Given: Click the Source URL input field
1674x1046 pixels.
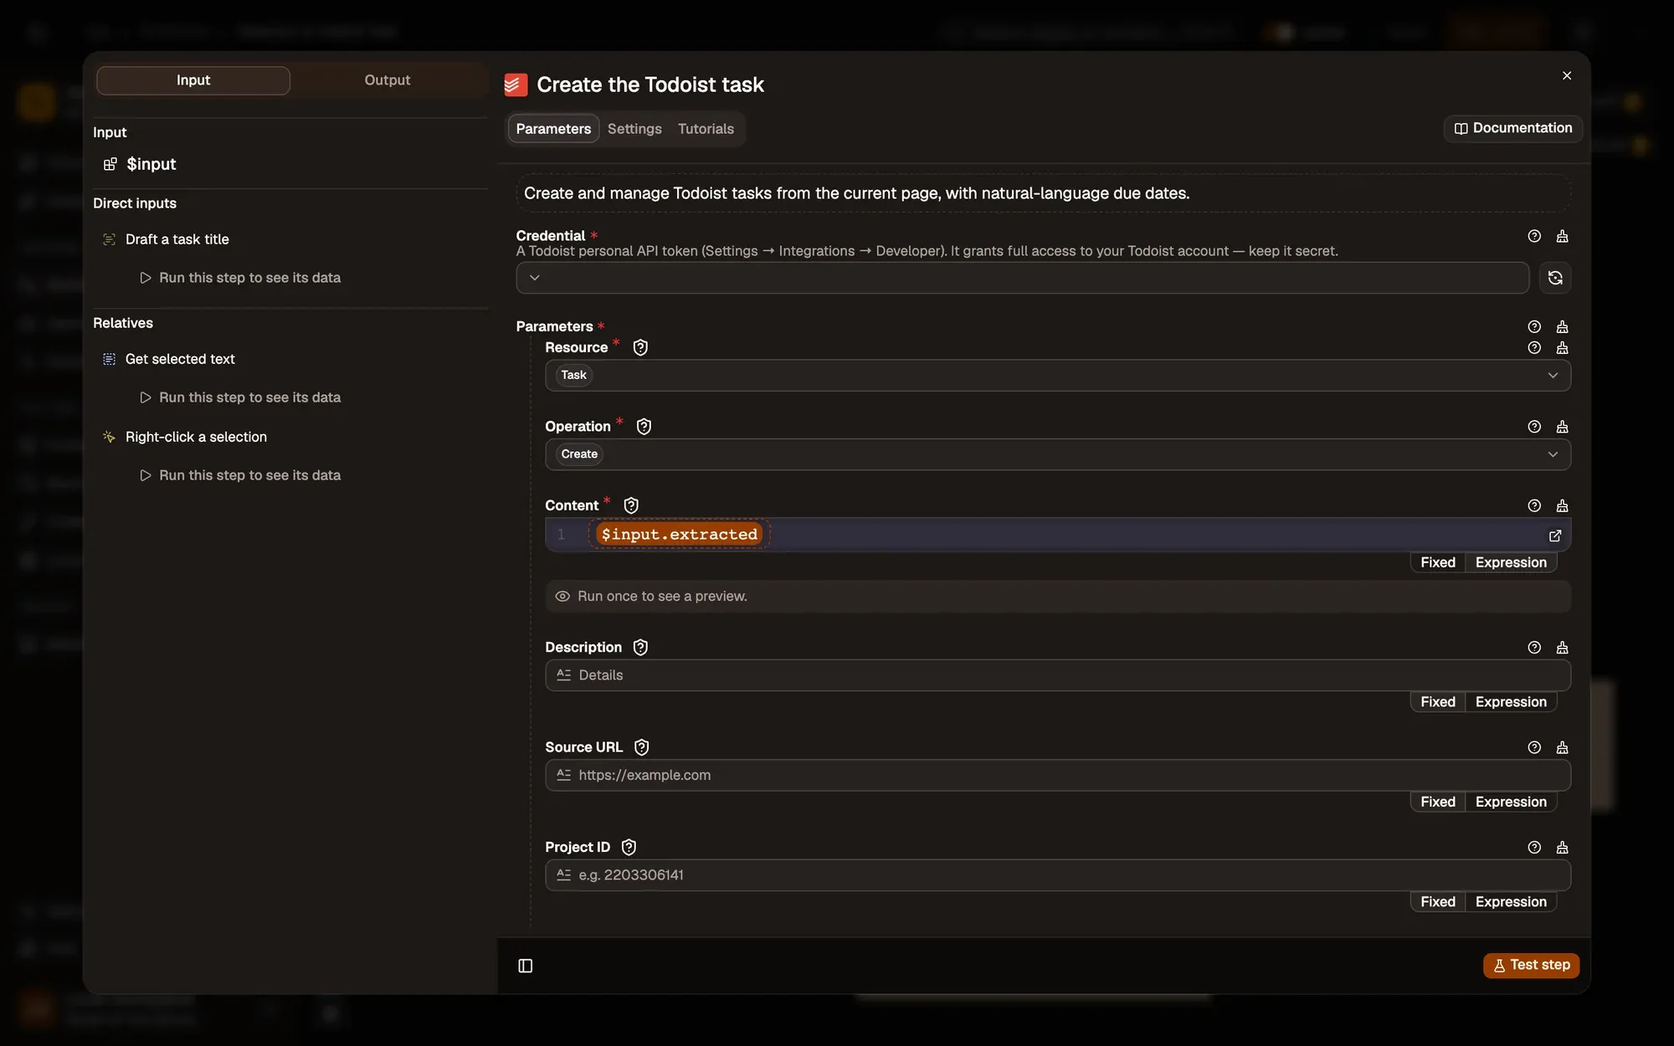Looking at the screenshot, I should (x=1058, y=776).
